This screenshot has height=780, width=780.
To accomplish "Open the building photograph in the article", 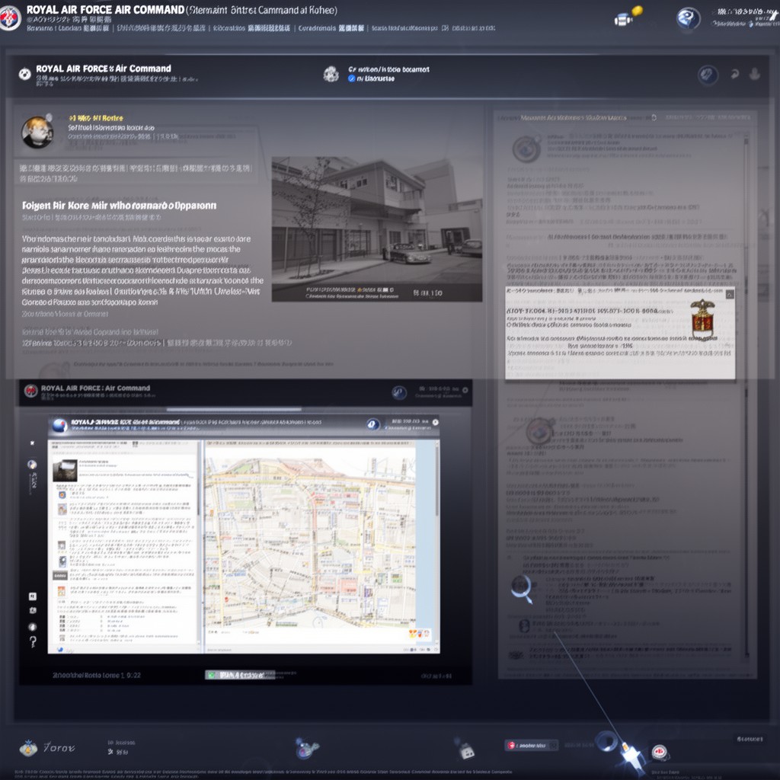I will [376, 229].
